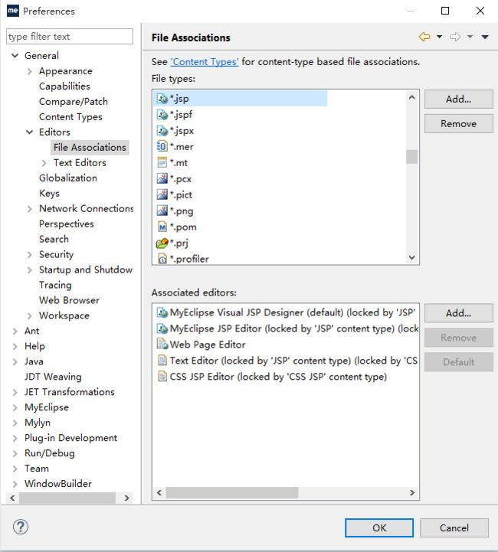Screen dimensions: 498x552
Task: Click Add... next to Associated editors
Action: point(459,313)
